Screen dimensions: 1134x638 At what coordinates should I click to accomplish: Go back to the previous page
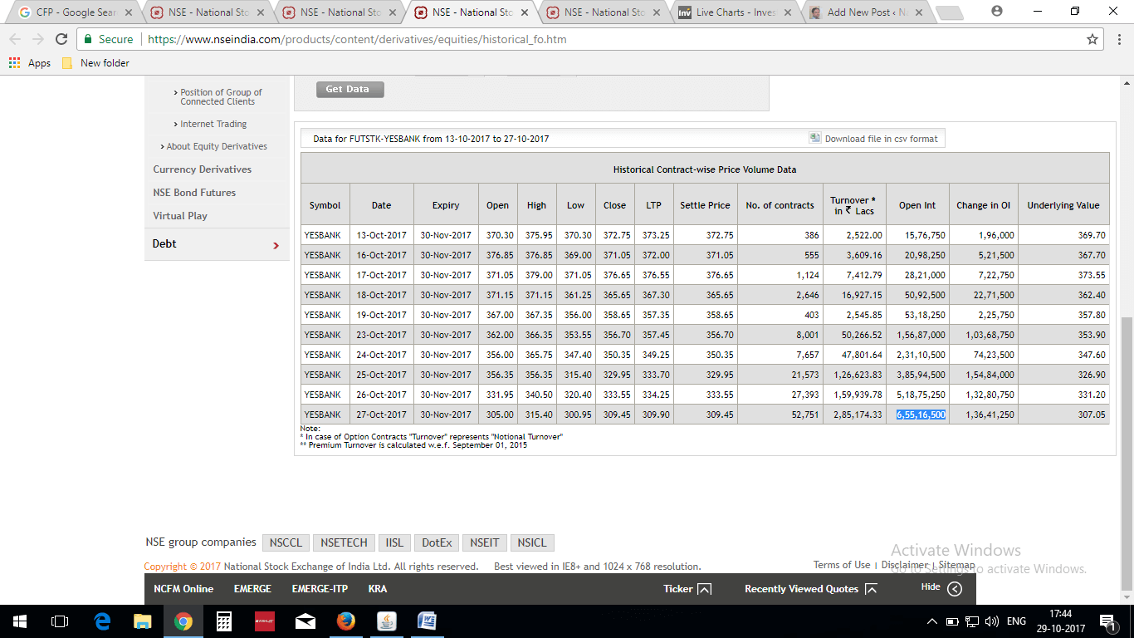tap(16, 39)
